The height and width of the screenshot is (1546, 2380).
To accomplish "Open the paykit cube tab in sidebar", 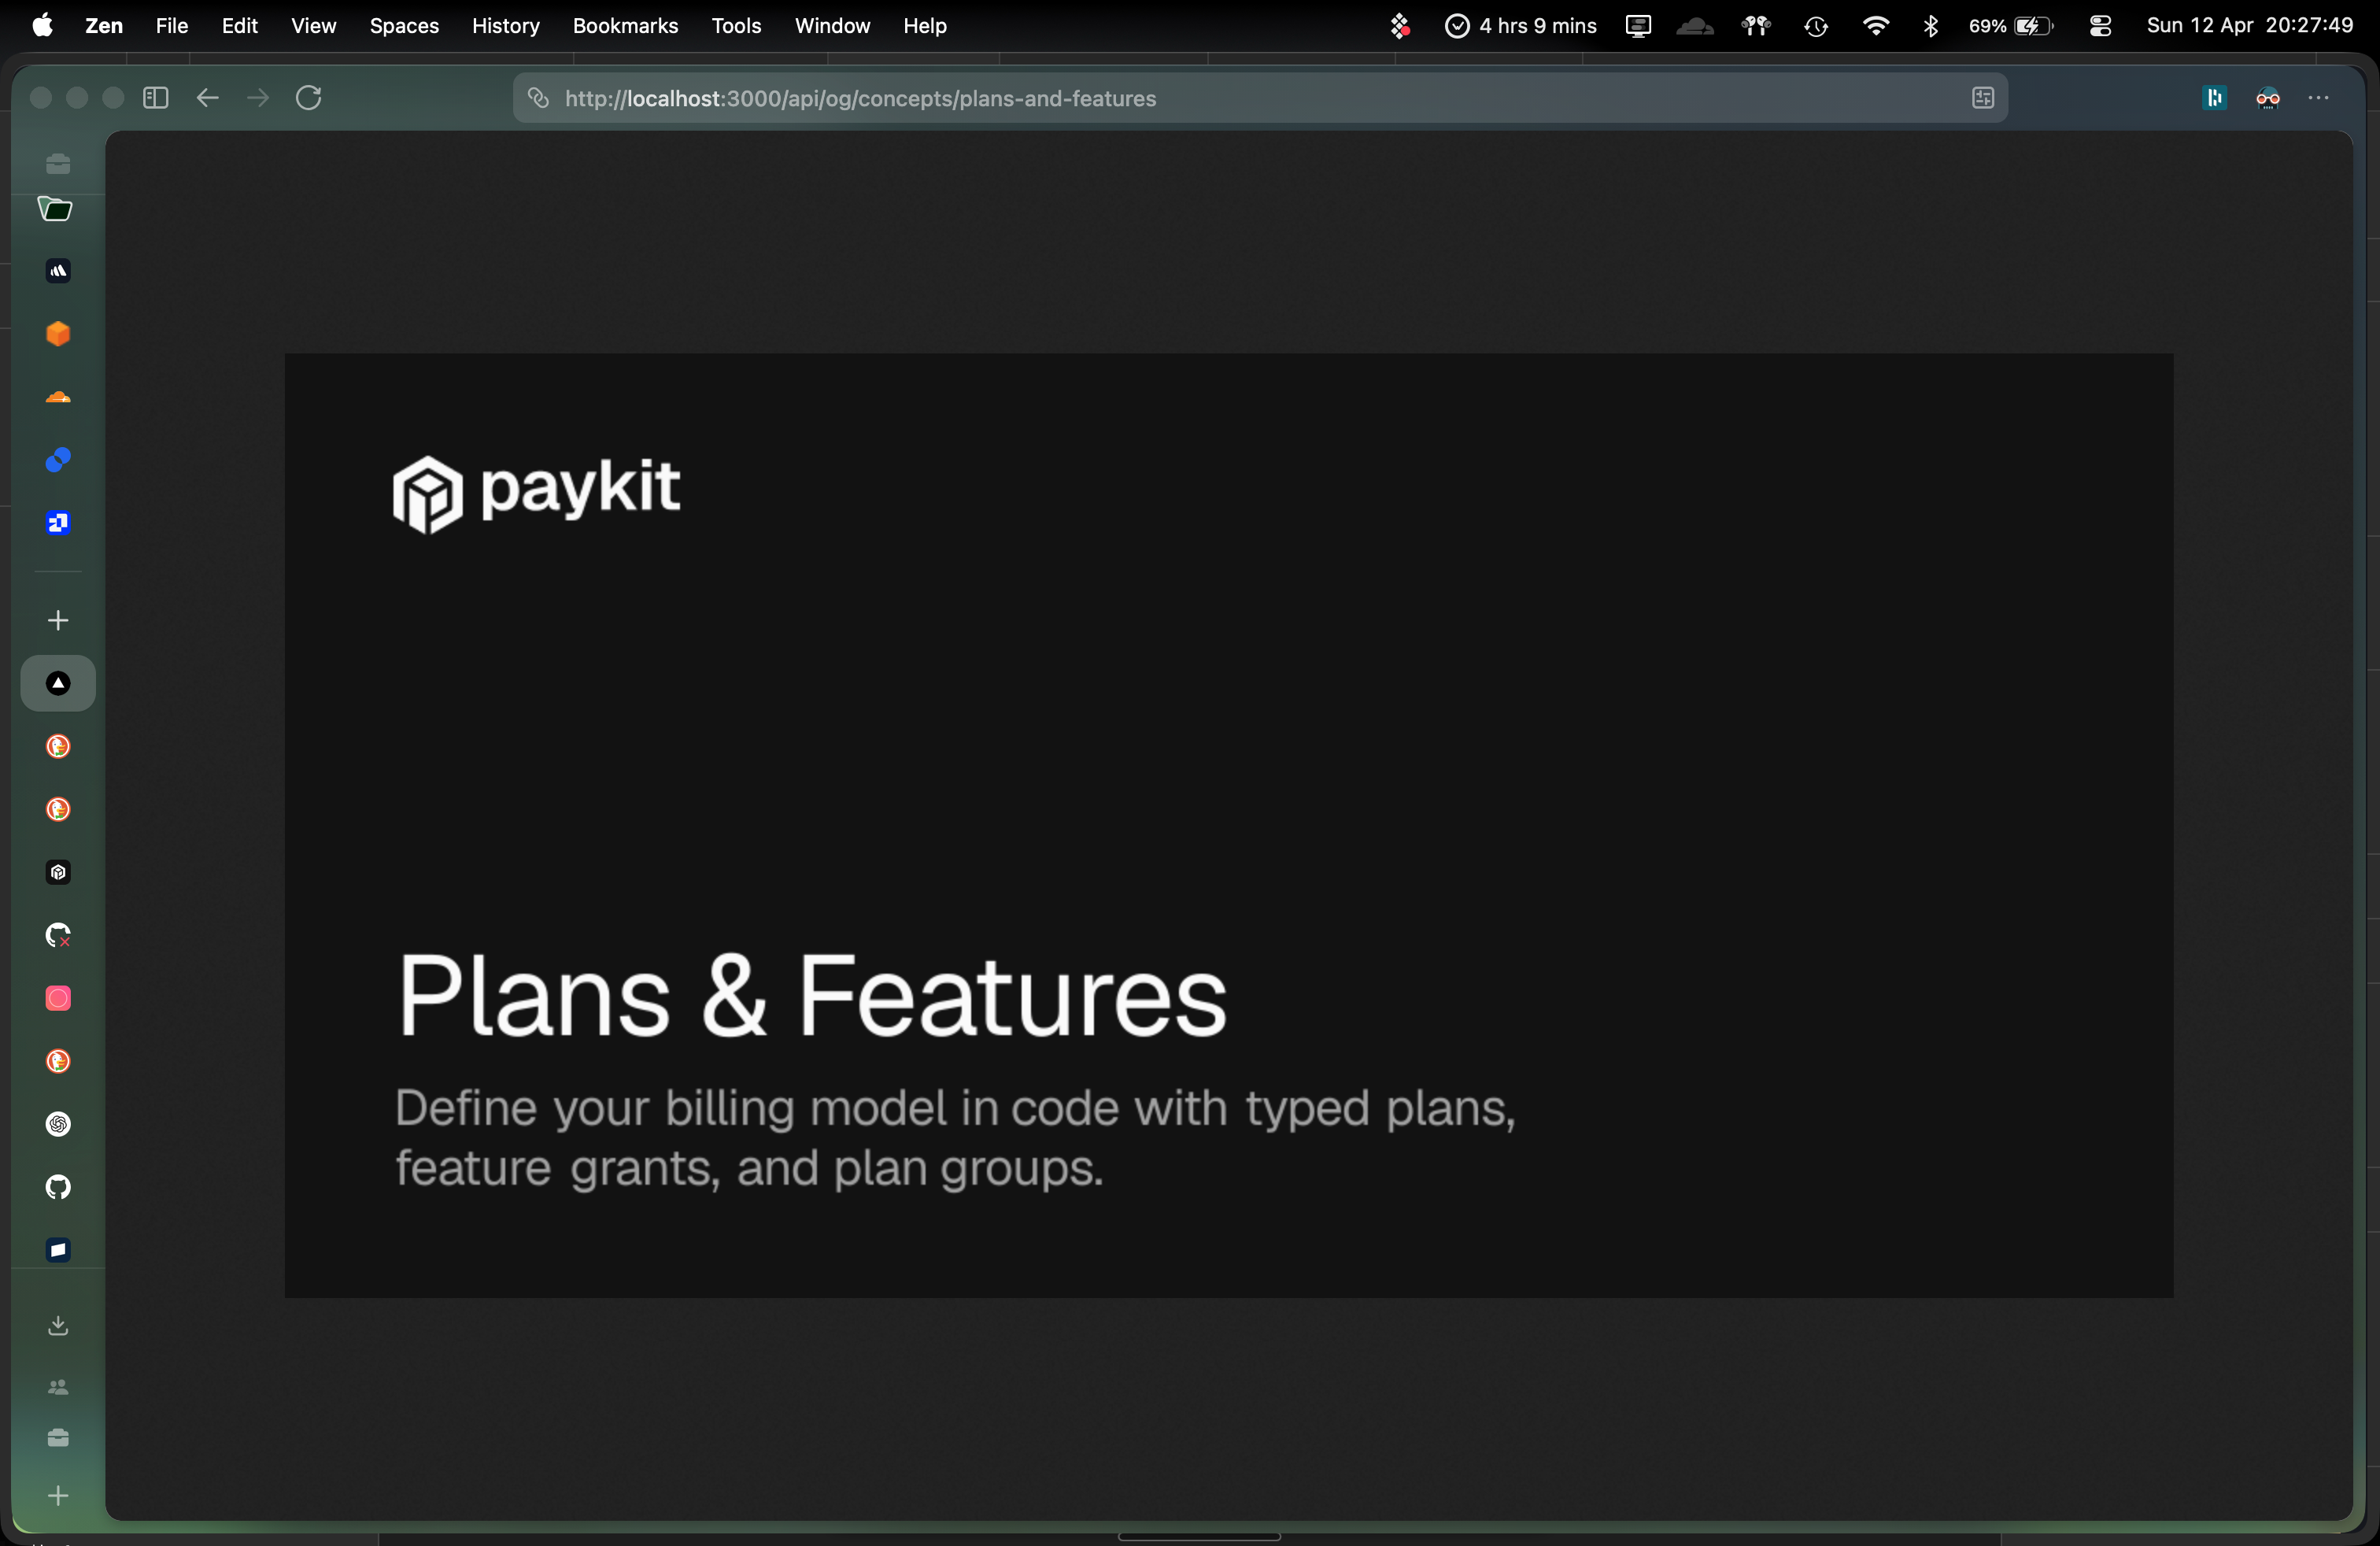I will [58, 872].
